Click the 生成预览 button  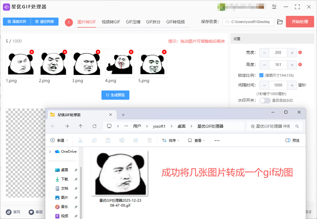[x=116, y=95]
